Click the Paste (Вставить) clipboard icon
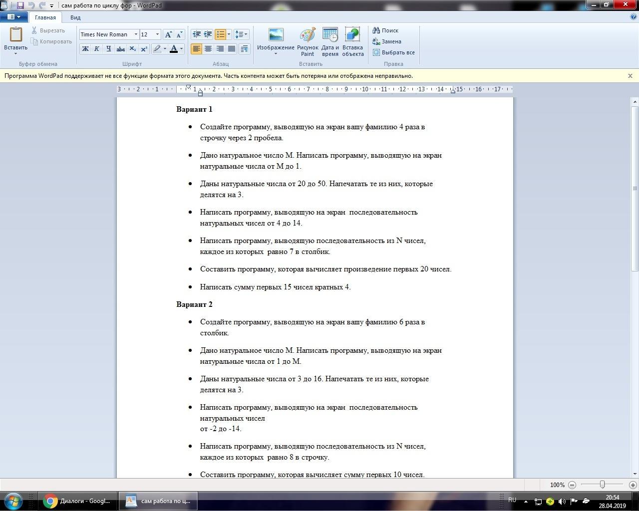Screen dimensions: 639x511 click(x=15, y=35)
